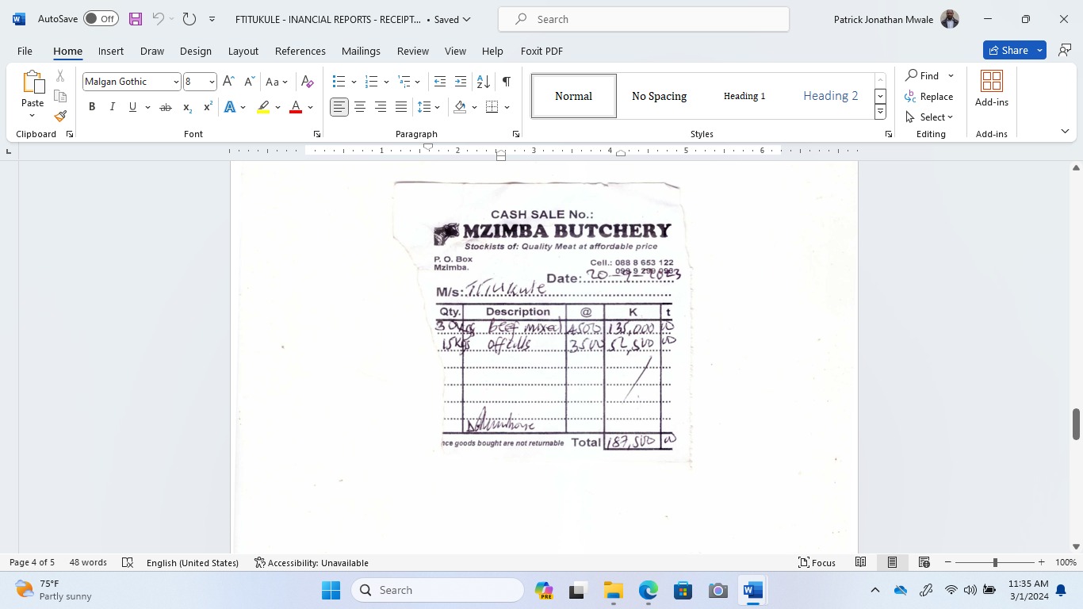This screenshot has height=609, width=1083.
Task: Apply subscript formatting
Action: click(187, 107)
